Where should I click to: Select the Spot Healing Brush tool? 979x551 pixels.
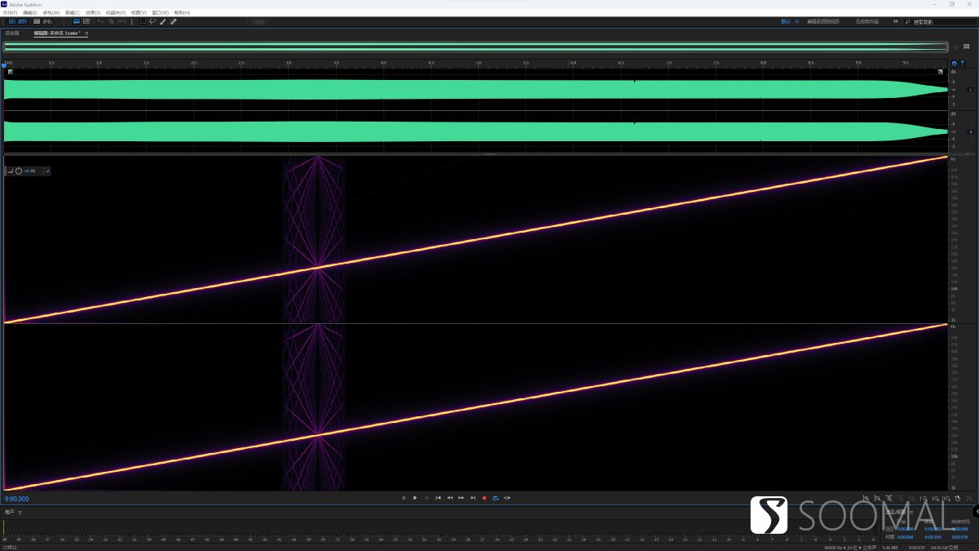174,21
